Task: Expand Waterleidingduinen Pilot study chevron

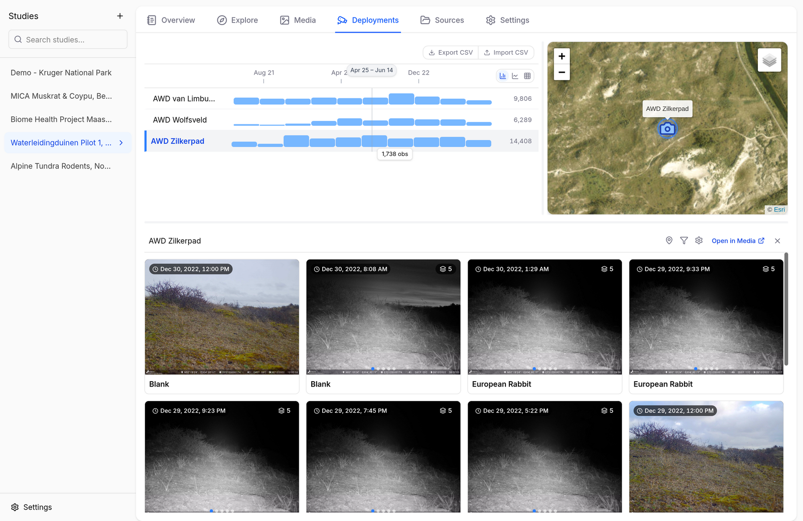Action: [x=121, y=143]
